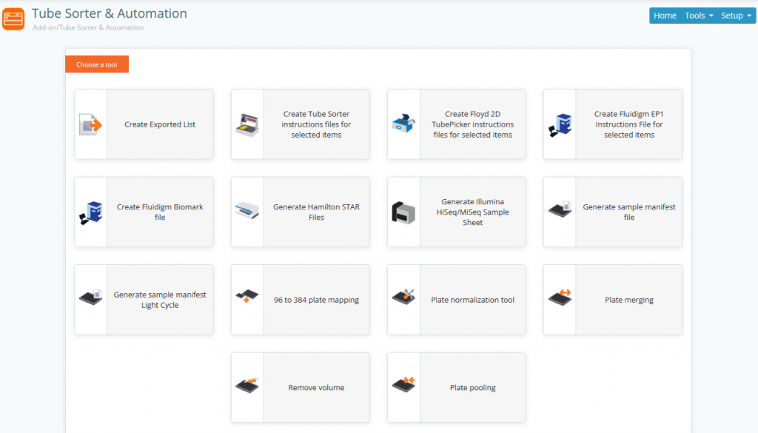Click the Plate merging icon
758x433 pixels.
560,298
